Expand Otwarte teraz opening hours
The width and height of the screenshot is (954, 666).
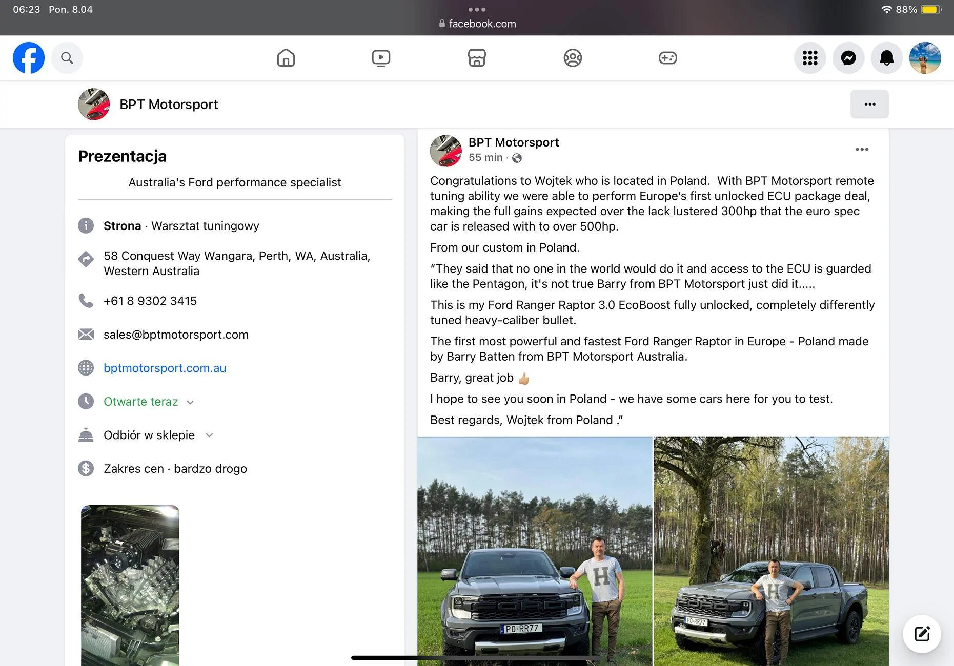click(149, 402)
